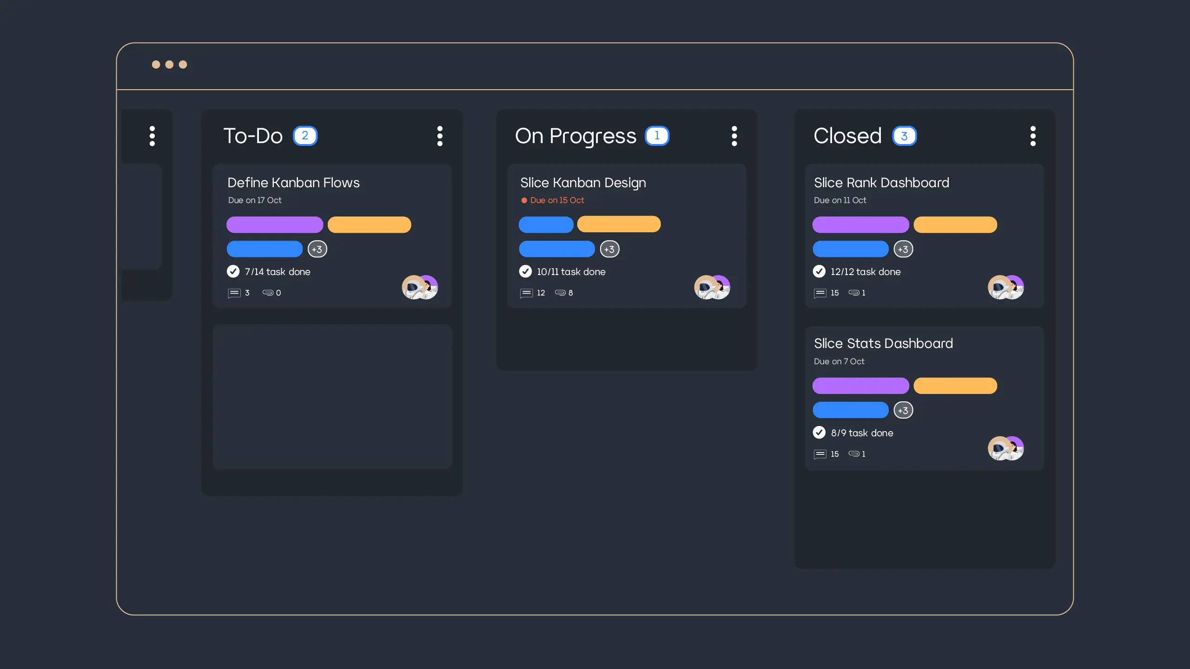Click the To-Do count badge 2

(x=305, y=136)
